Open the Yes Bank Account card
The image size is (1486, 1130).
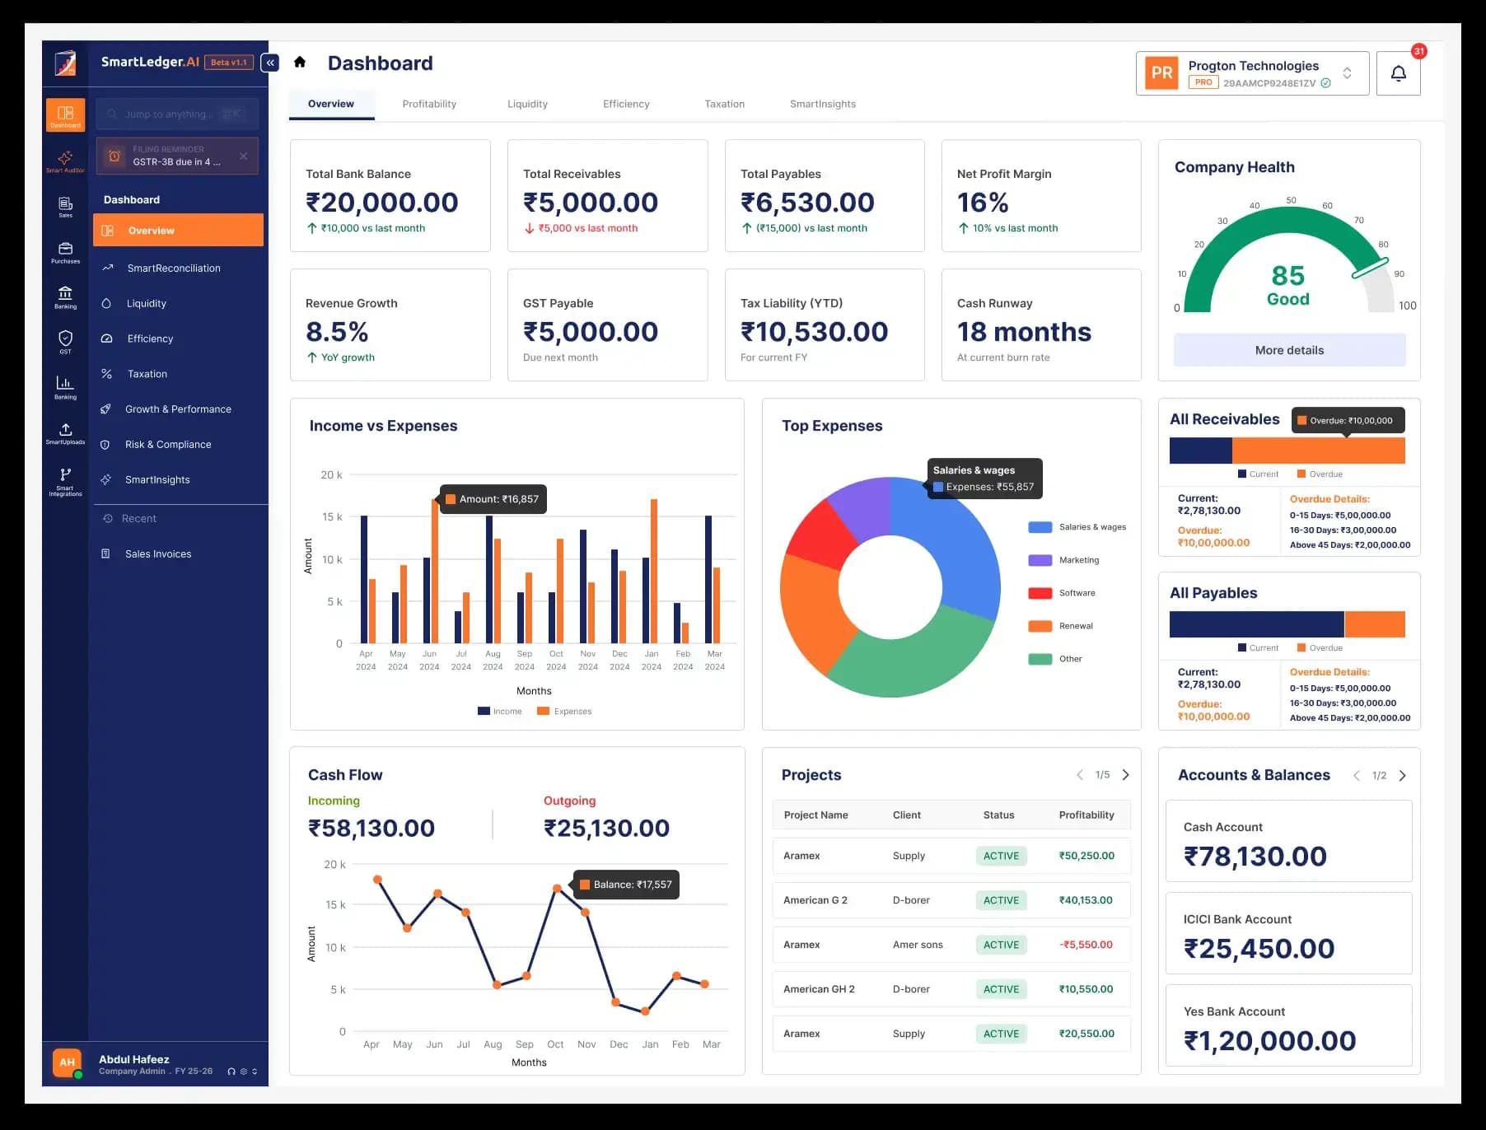tap(1288, 1026)
